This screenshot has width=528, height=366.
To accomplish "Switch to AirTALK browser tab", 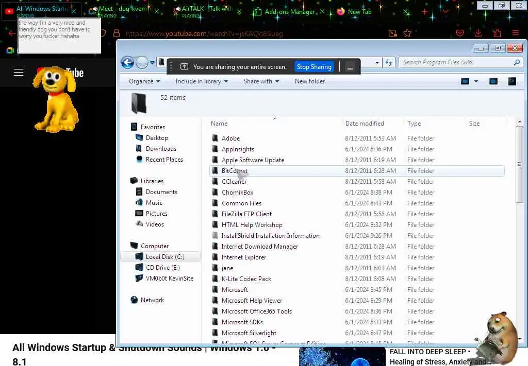I will point(207,10).
